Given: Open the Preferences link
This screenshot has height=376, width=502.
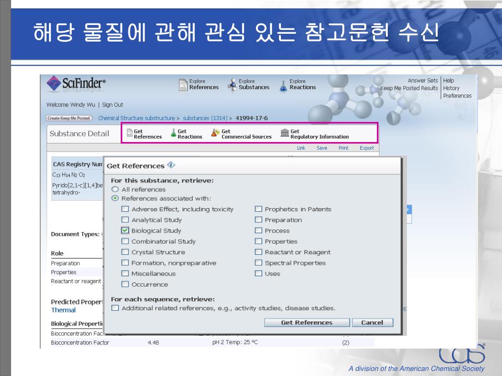Looking at the screenshot, I should coord(457,96).
